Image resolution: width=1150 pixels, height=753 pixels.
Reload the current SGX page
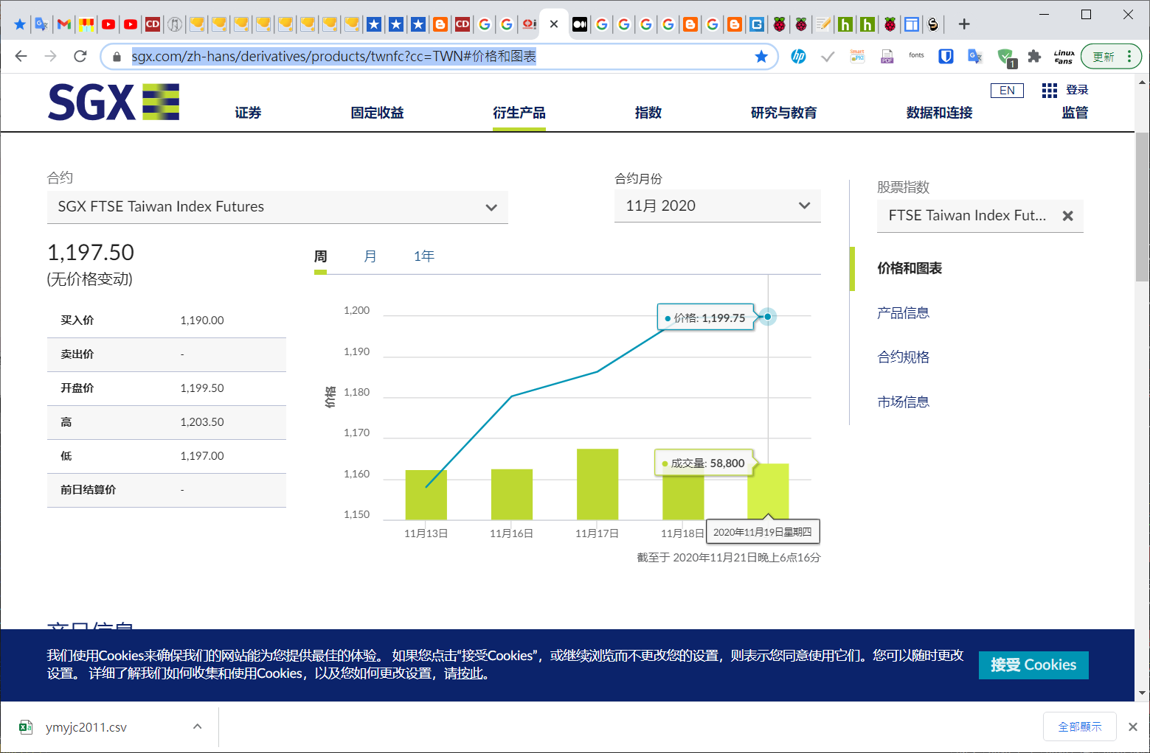tap(80, 56)
